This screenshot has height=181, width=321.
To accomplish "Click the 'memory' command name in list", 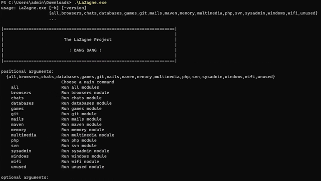I will [18, 130].
